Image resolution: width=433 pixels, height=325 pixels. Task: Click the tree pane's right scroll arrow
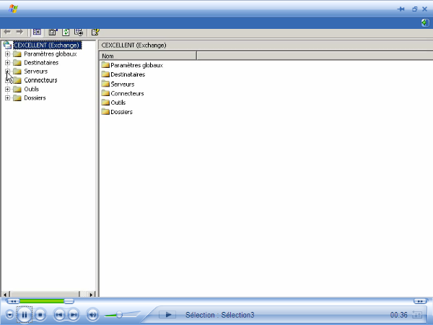pos(91,295)
